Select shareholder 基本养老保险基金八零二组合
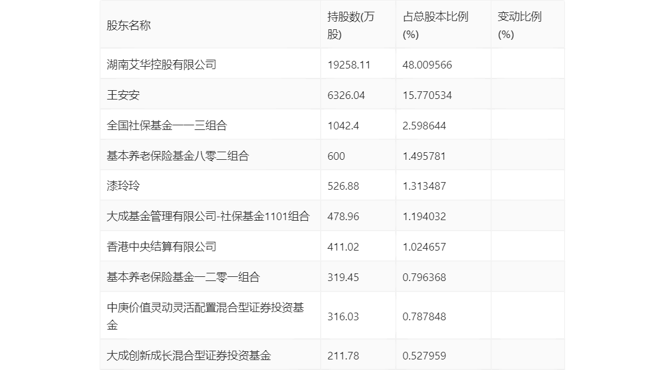Image resolution: width=665 pixels, height=370 pixels. 178,156
